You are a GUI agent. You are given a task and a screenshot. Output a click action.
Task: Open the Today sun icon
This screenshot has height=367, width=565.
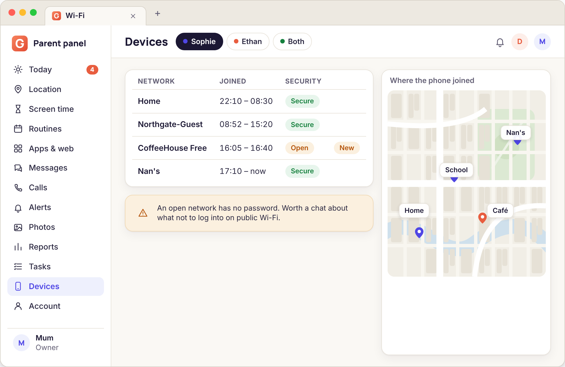tap(18, 69)
